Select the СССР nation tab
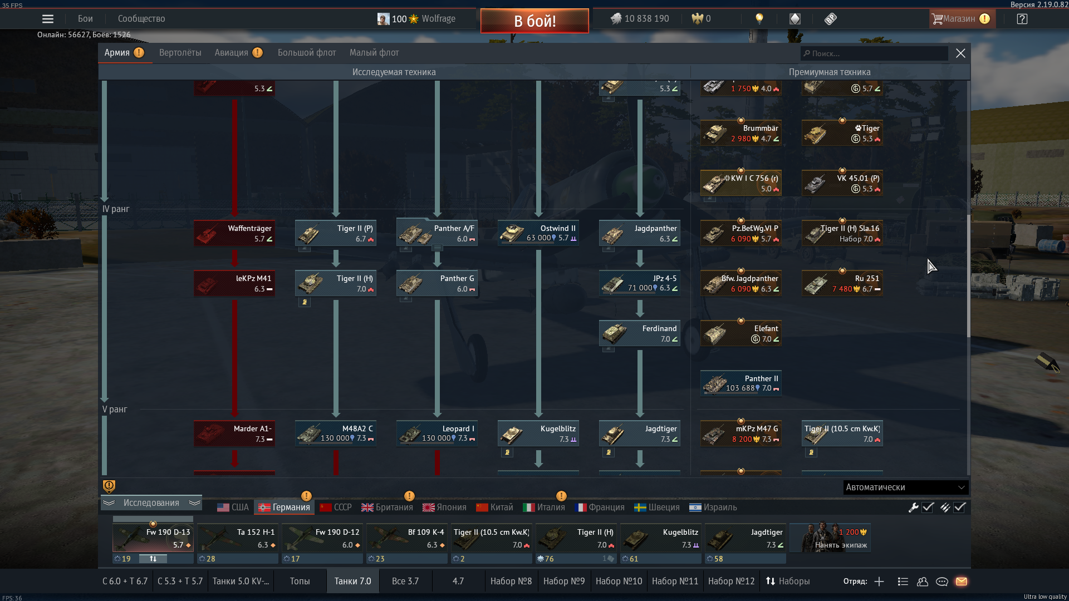 (x=336, y=508)
